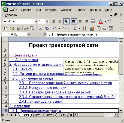Viewport: 124px width, 123px height.
Task: Launch the Chart Wizard
Action: point(92,29)
